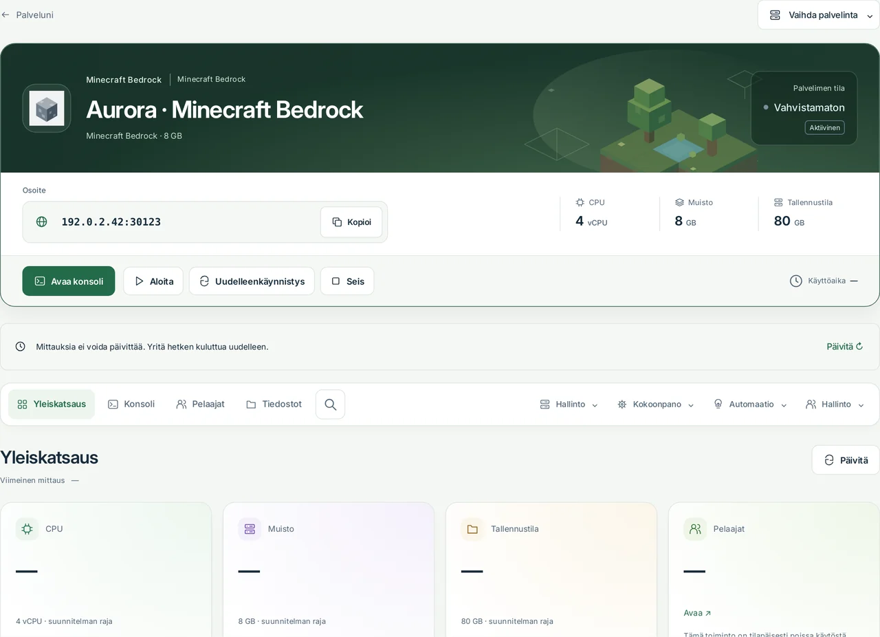
Task: Select the server address 192.0.2.42:30123
Action: [x=111, y=222]
